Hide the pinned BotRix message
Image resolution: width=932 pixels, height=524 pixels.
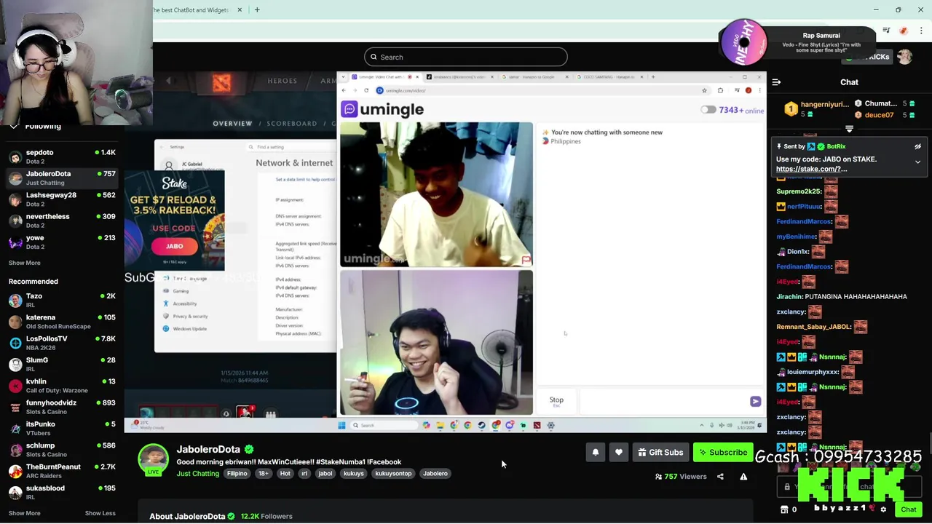pos(917,146)
